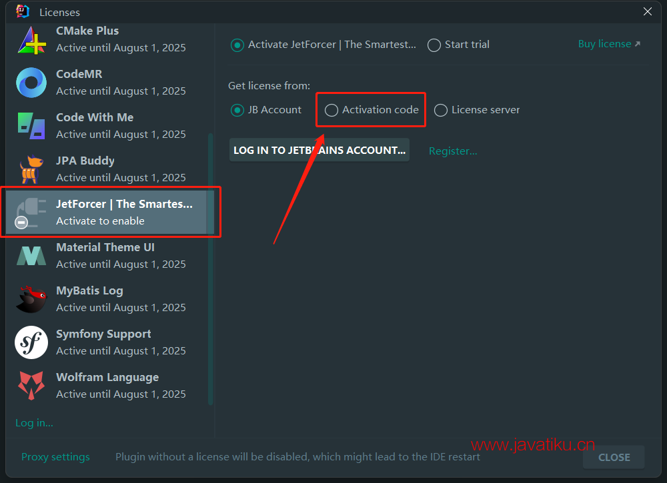
Task: Click the 'Get license from:' label
Action: [269, 86]
